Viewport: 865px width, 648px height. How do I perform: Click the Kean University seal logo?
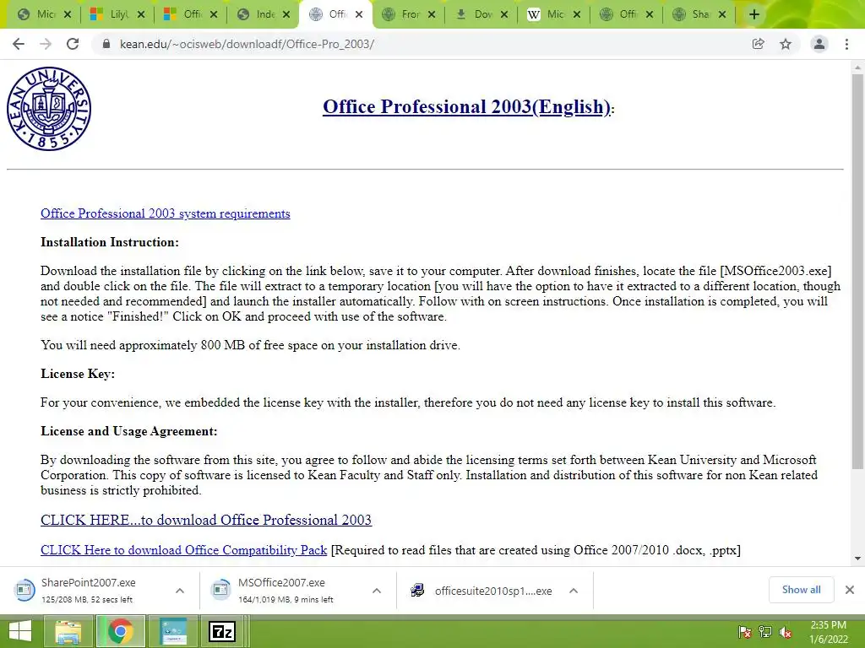[49, 109]
